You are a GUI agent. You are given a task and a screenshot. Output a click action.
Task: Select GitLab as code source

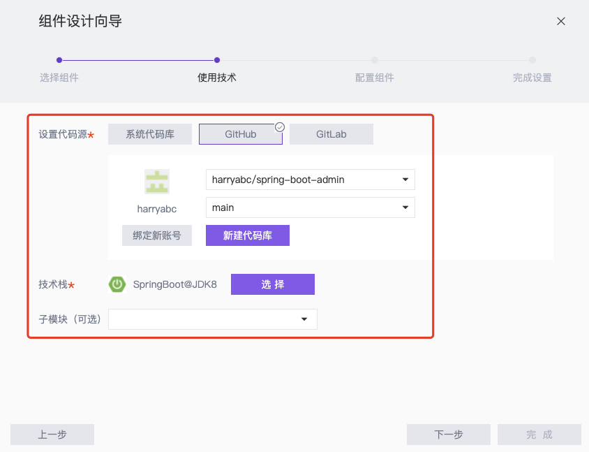click(x=331, y=134)
